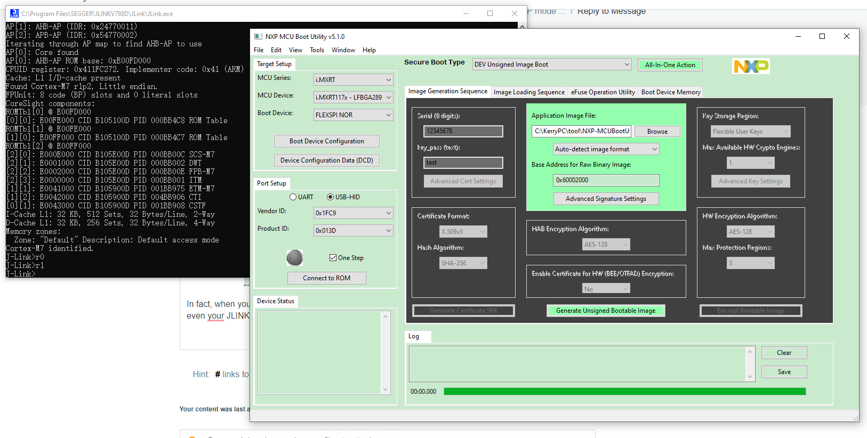Open the MCU Series dropdown
This screenshot has height=438, width=867.
click(x=353, y=80)
